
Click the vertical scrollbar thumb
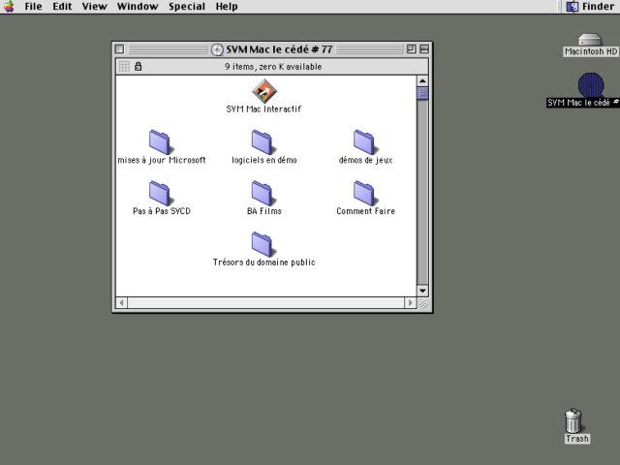coord(422,94)
